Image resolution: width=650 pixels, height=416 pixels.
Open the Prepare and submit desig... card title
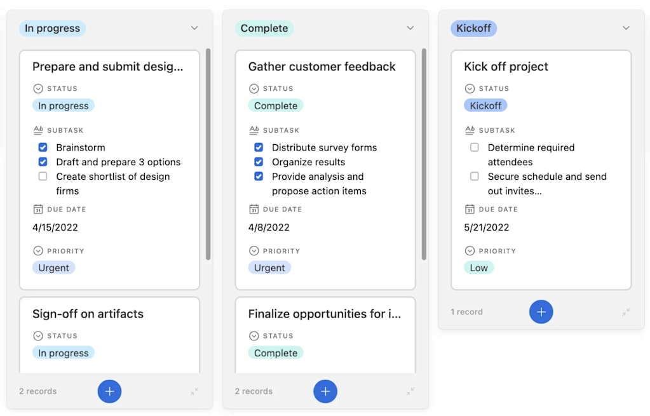click(108, 66)
